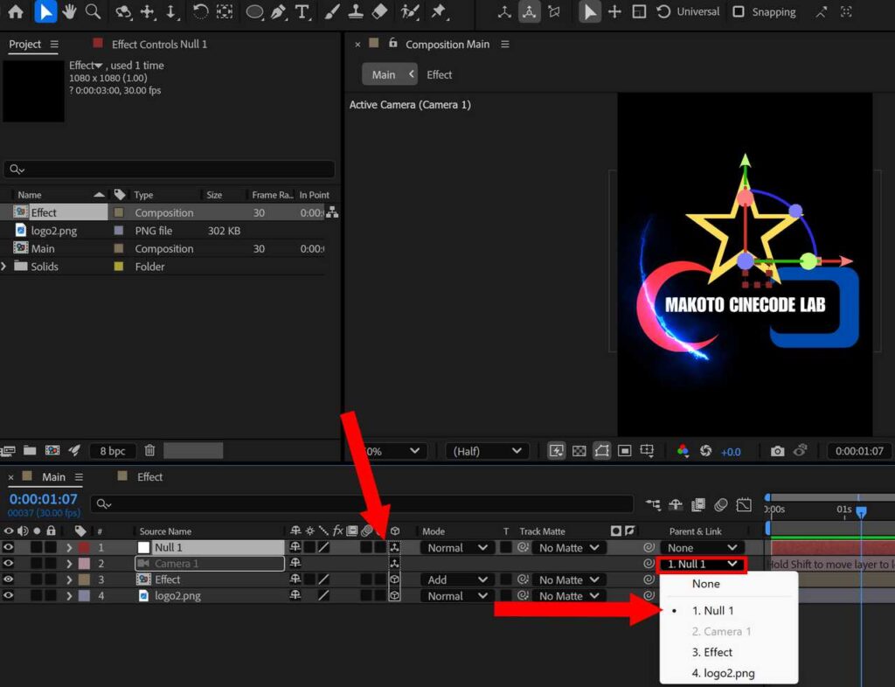Expand the Null 1 layer properties
Image resolution: width=895 pixels, height=687 pixels.
coord(69,547)
